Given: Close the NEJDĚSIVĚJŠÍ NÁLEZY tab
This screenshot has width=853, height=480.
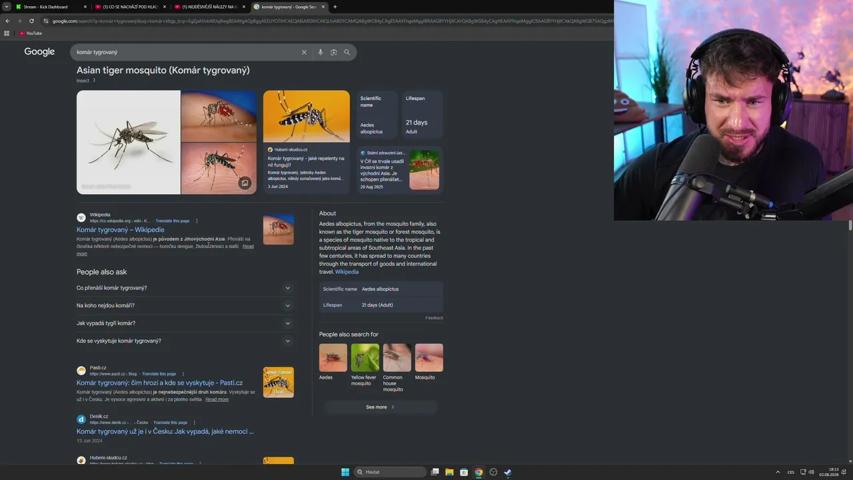Looking at the screenshot, I should pos(244,7).
